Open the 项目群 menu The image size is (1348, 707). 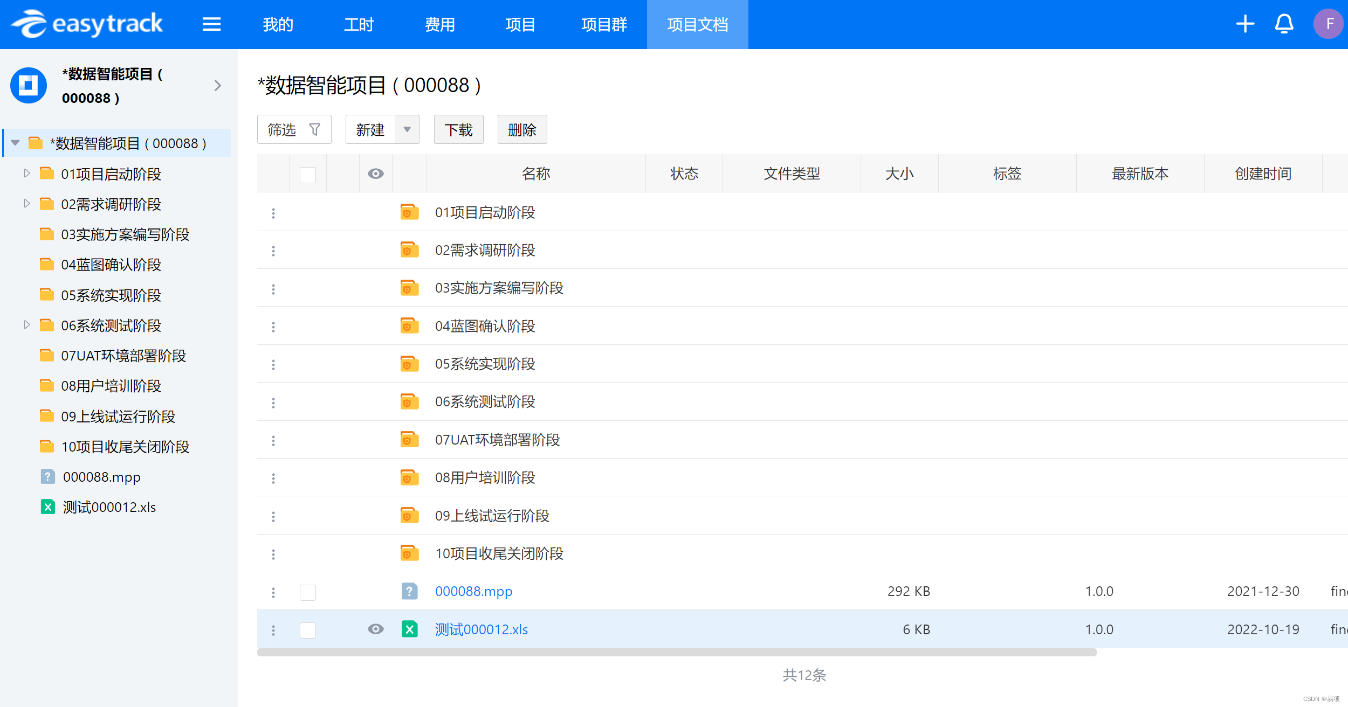pyautogui.click(x=604, y=24)
